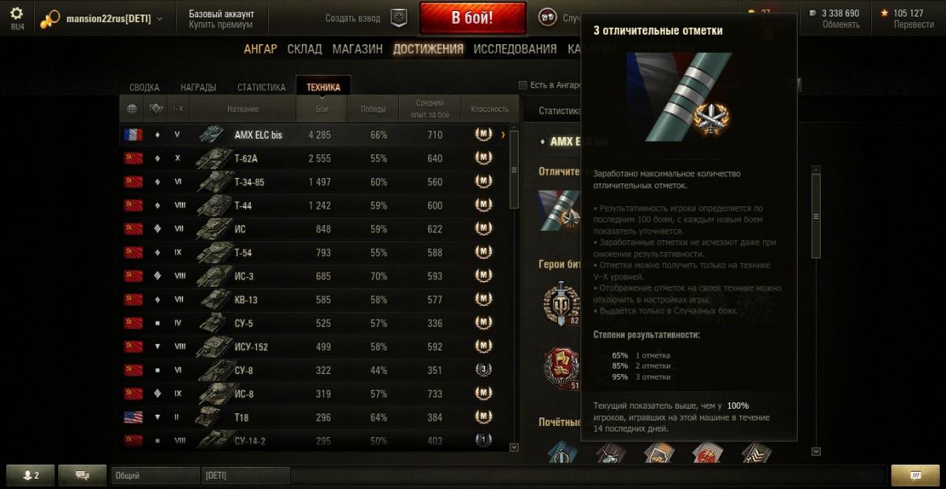Image resolution: width=946 pixels, height=489 pixels.
Task: Click the marks of excellence barrel image
Action: point(679,97)
